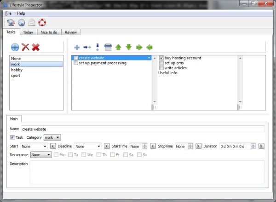The height and width of the screenshot is (202, 276).
Task: Select the None category
Action: [36, 58]
